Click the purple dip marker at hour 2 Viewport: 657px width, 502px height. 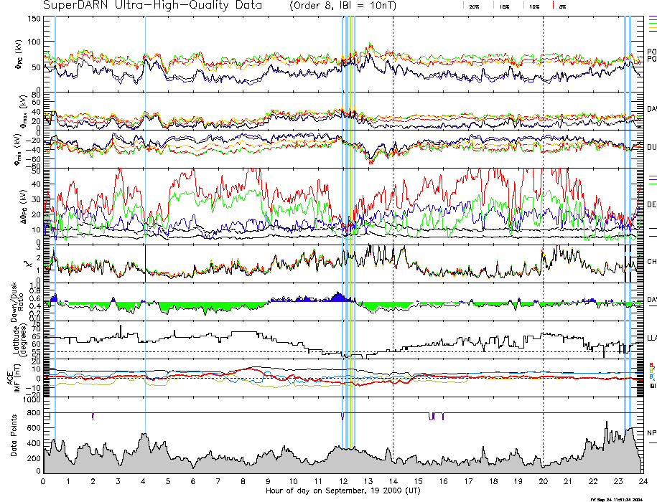coord(93,416)
